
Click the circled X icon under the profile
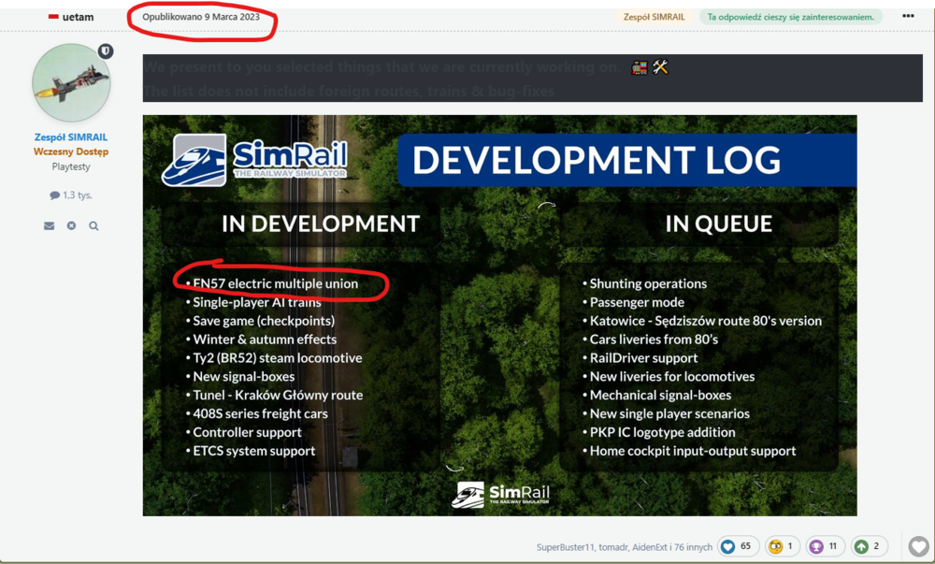[71, 225]
